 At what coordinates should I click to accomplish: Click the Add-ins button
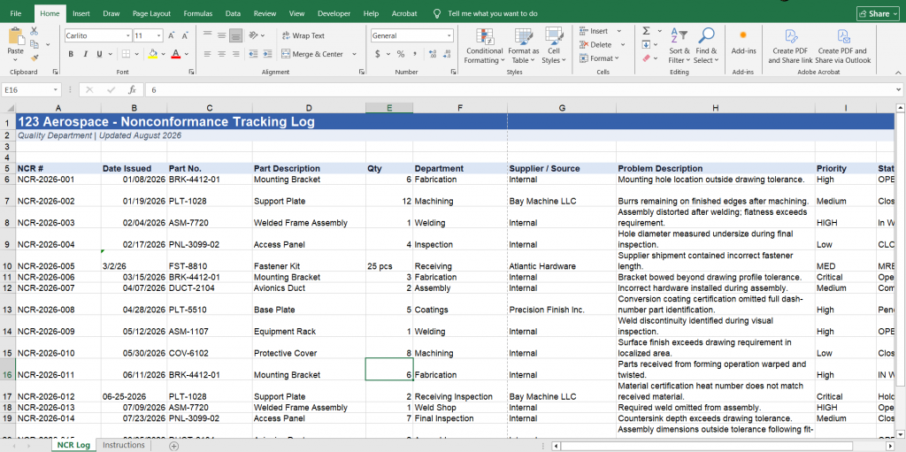743,42
